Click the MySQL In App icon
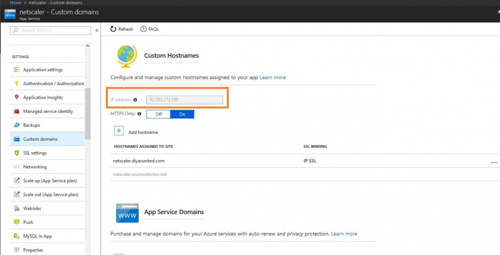This screenshot has height=255, width=500. [16, 236]
